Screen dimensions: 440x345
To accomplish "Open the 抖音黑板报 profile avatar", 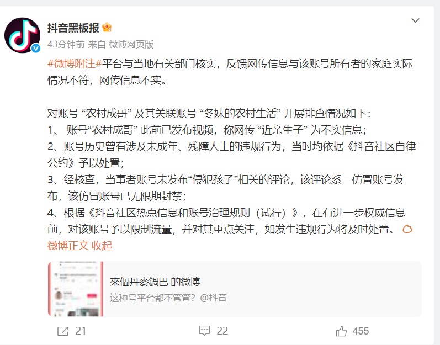I will tap(22, 35).
